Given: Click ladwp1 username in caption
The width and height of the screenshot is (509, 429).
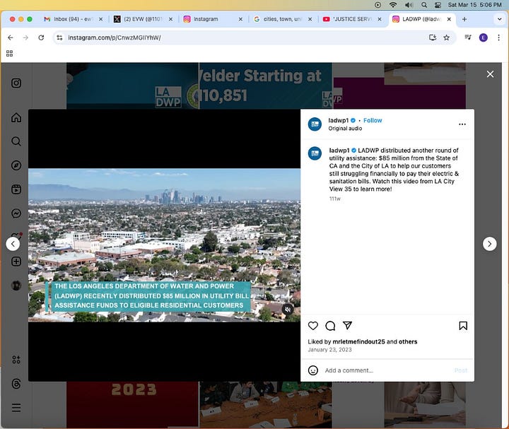Looking at the screenshot, I should click(x=339, y=151).
